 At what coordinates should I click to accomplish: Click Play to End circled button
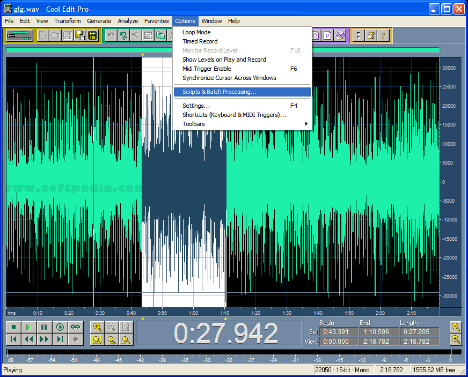pos(60,327)
